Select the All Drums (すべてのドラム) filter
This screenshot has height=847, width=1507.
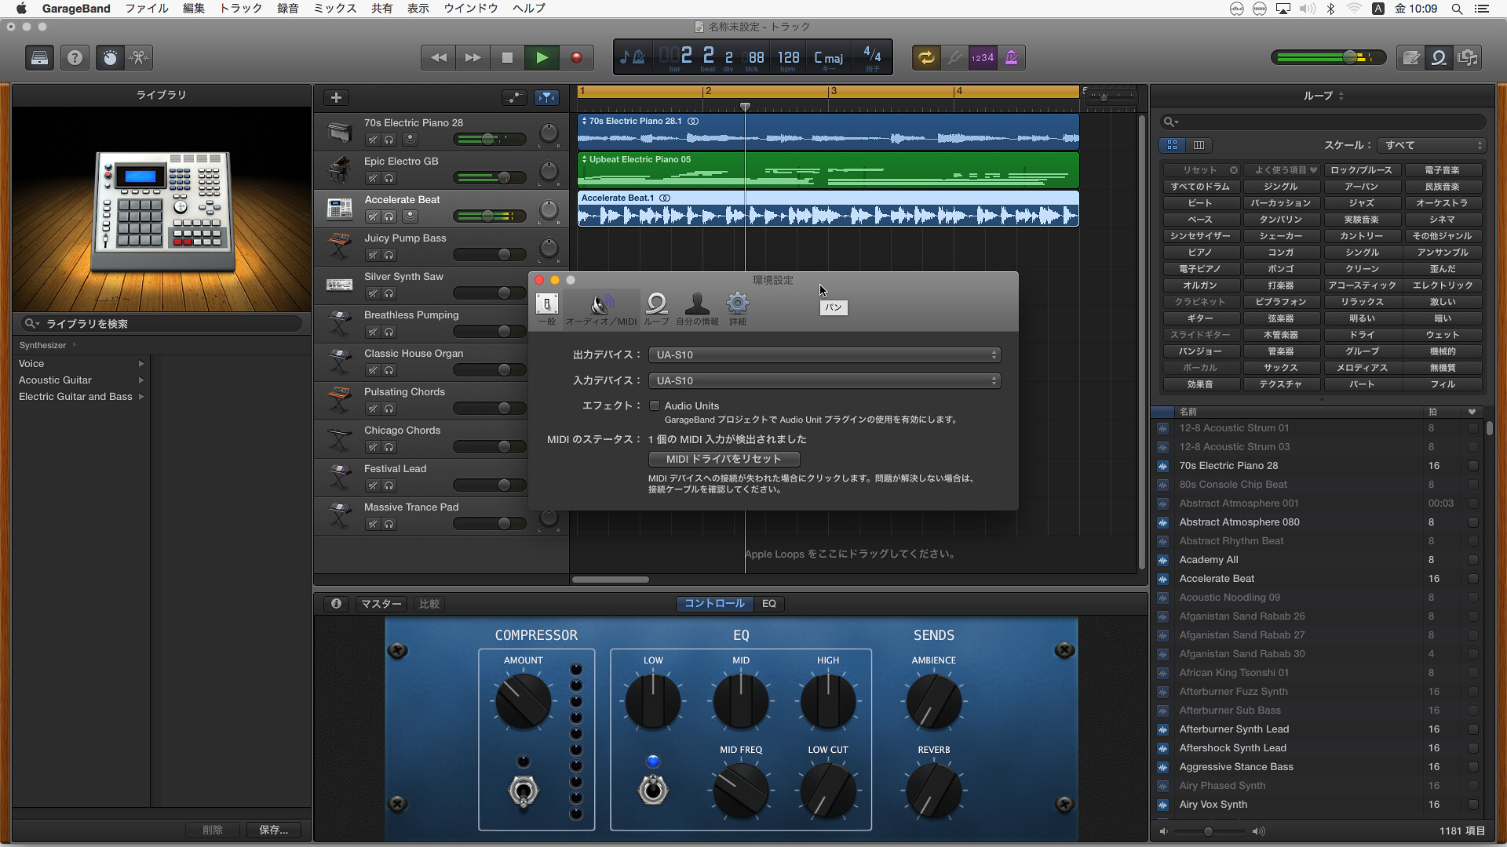point(1200,187)
